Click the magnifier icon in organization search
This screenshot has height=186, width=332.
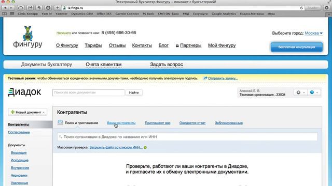coord(60,137)
